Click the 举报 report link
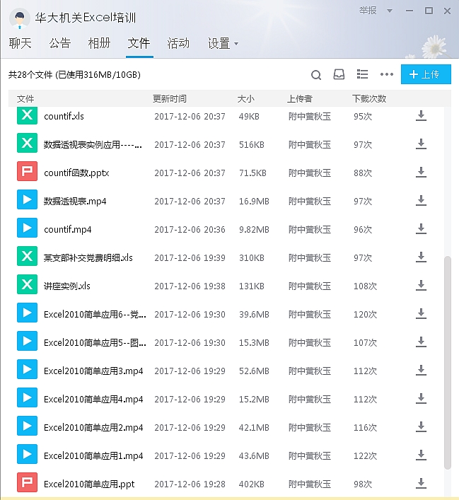The image size is (459, 500). 368,11
